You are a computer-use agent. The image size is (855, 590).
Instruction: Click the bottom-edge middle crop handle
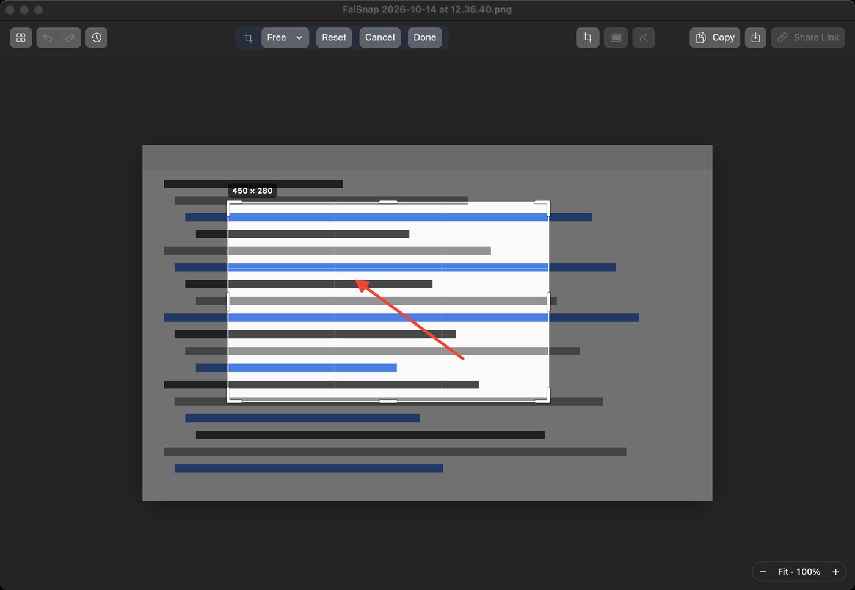point(388,401)
